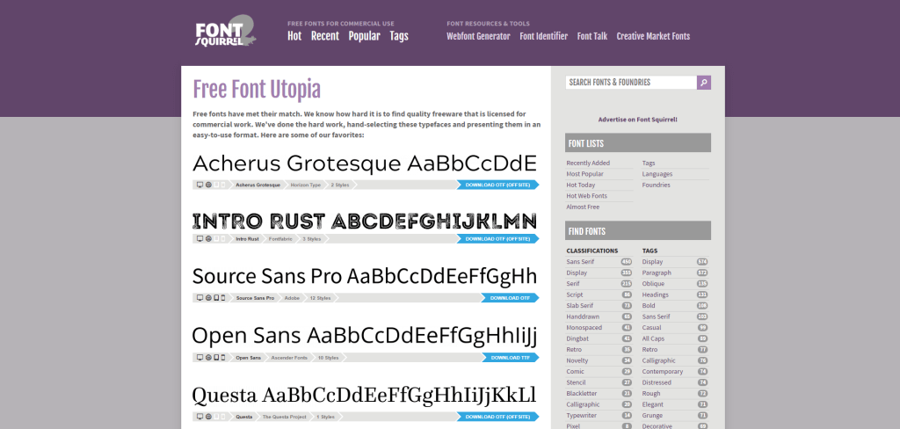Viewport: 900px width, 429px height.
Task: Click web globe icon for Source Sans Pro
Action: [208, 298]
